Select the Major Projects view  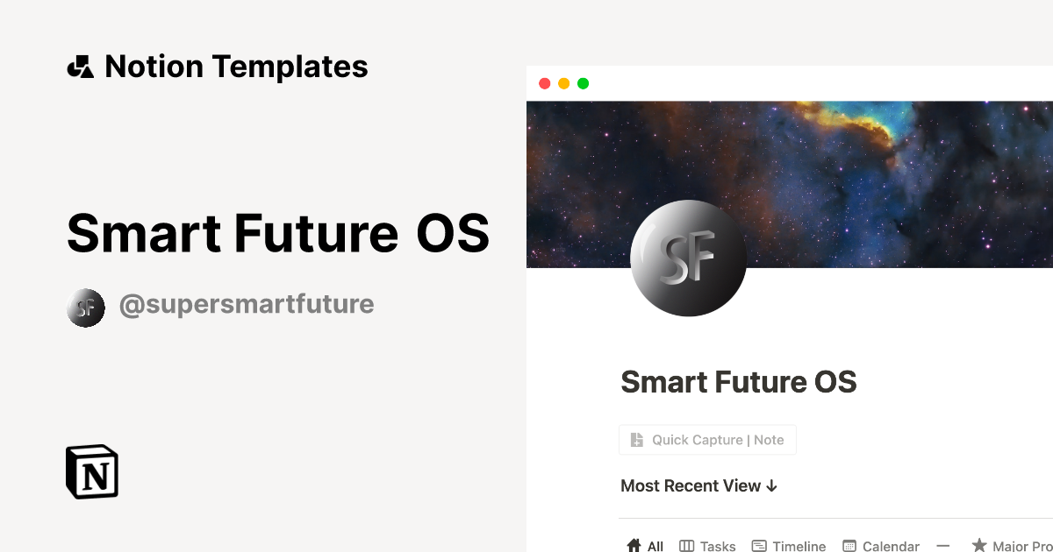(x=1022, y=546)
